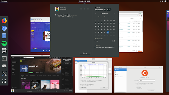
Task: Open the Overview tab in Spotify
Action: point(22,76)
